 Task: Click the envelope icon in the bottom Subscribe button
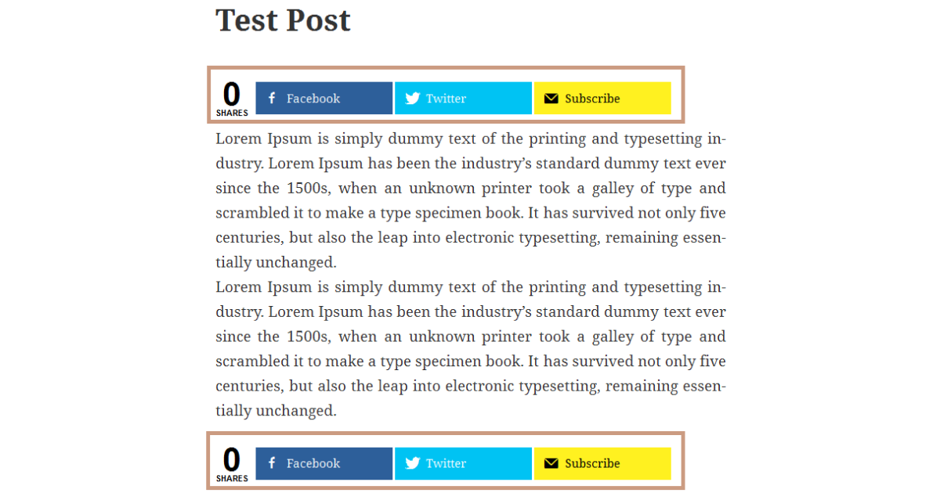click(x=551, y=463)
